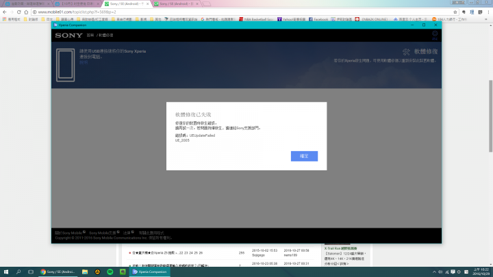Open the Windows Start menu
This screenshot has height=277, width=493.
click(6, 272)
